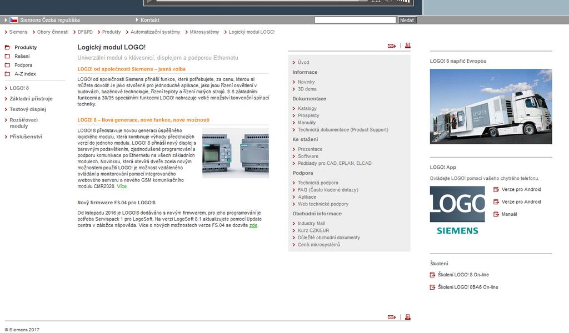Image resolution: width=569 pixels, height=333 pixels.
Task: Open Podklady pro CAD, EPLAN, ELCAD
Action: (x=335, y=163)
